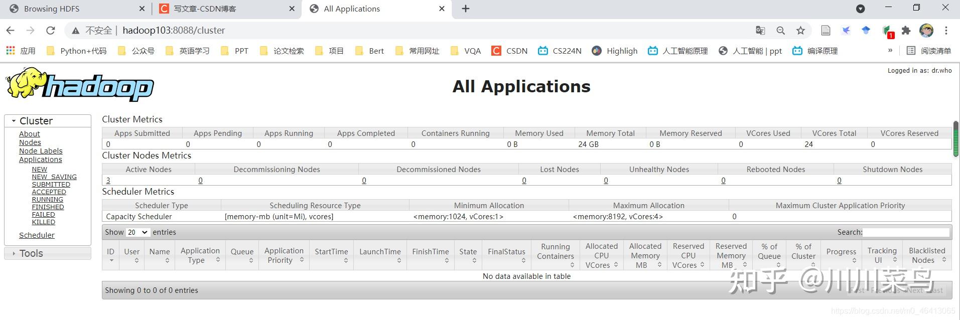Open the Chrome three-dot menu
960x320 pixels.
click(x=946, y=31)
